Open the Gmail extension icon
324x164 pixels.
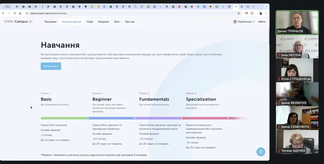coord(246,13)
